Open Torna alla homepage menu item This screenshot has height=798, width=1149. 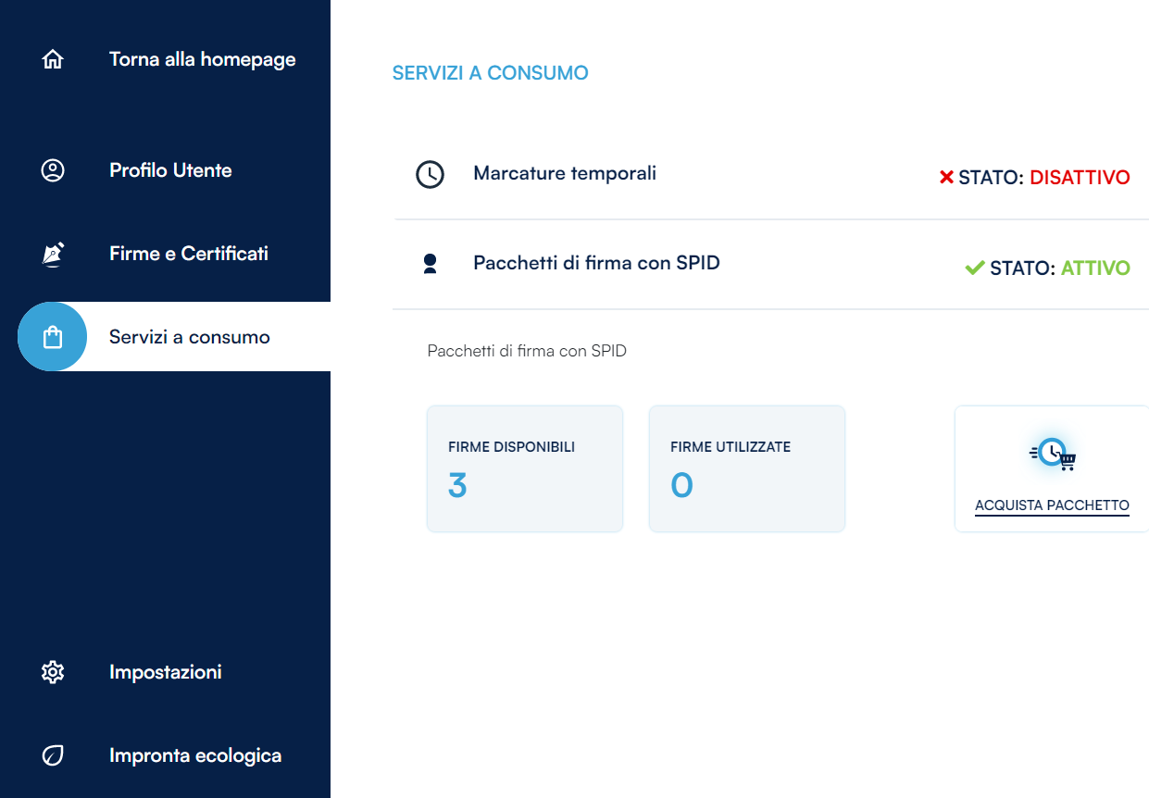pos(202,59)
